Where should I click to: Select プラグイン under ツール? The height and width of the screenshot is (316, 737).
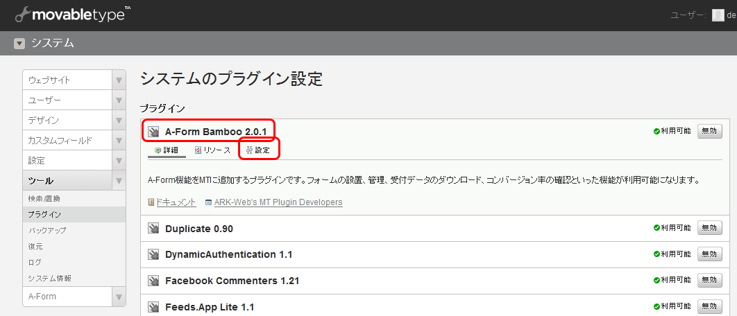pos(44,215)
